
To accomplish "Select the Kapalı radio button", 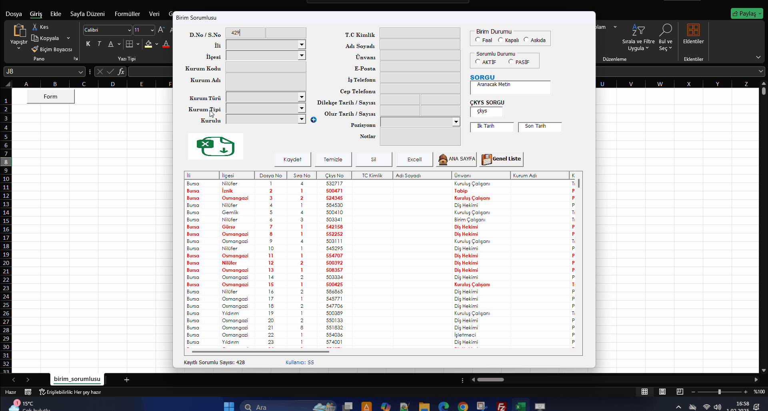I will coord(500,40).
